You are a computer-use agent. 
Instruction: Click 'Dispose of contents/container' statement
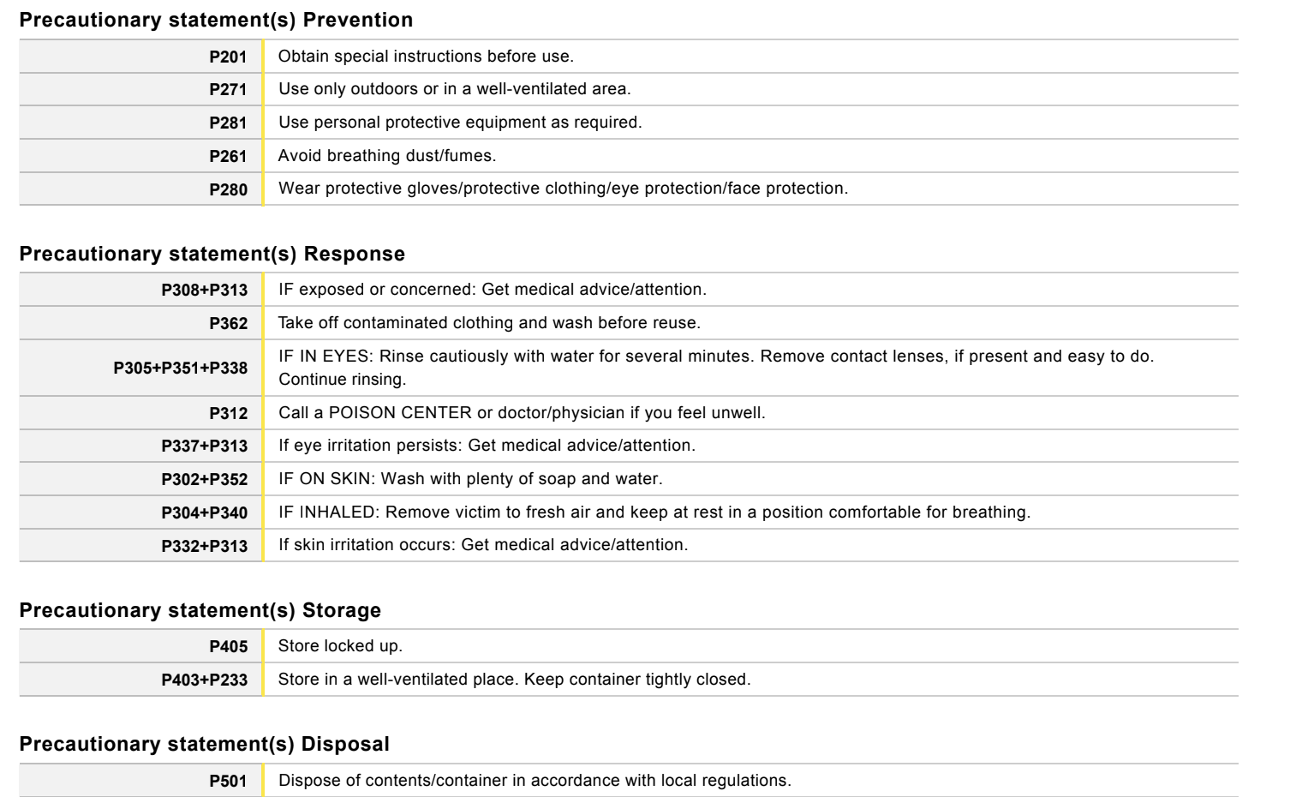click(x=535, y=781)
